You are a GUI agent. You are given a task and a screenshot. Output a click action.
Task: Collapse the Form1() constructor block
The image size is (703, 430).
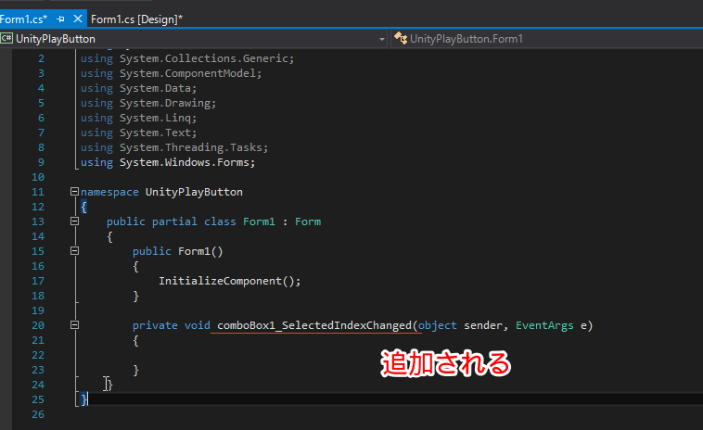[x=74, y=251]
